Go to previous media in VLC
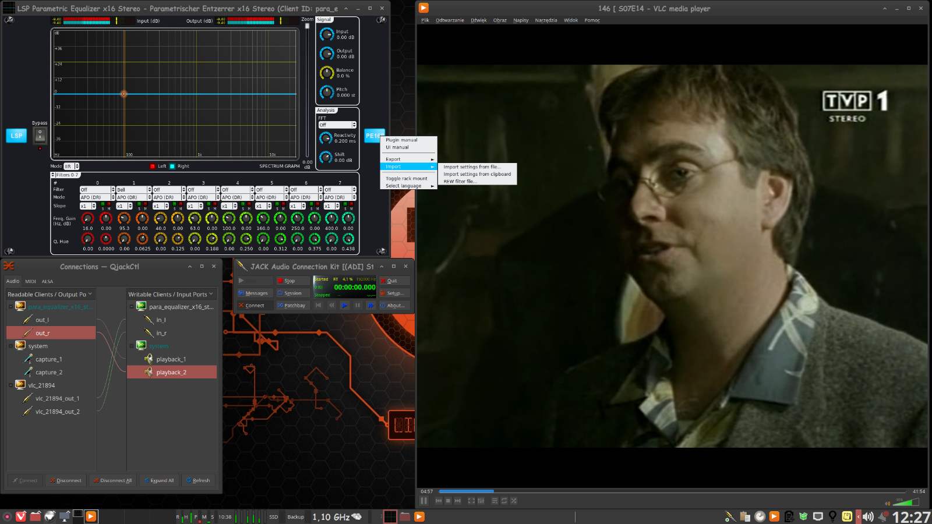This screenshot has height=524, width=932. [439, 501]
